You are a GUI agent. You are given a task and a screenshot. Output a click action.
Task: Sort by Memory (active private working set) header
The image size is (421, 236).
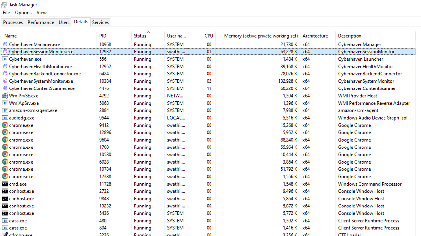(261, 36)
